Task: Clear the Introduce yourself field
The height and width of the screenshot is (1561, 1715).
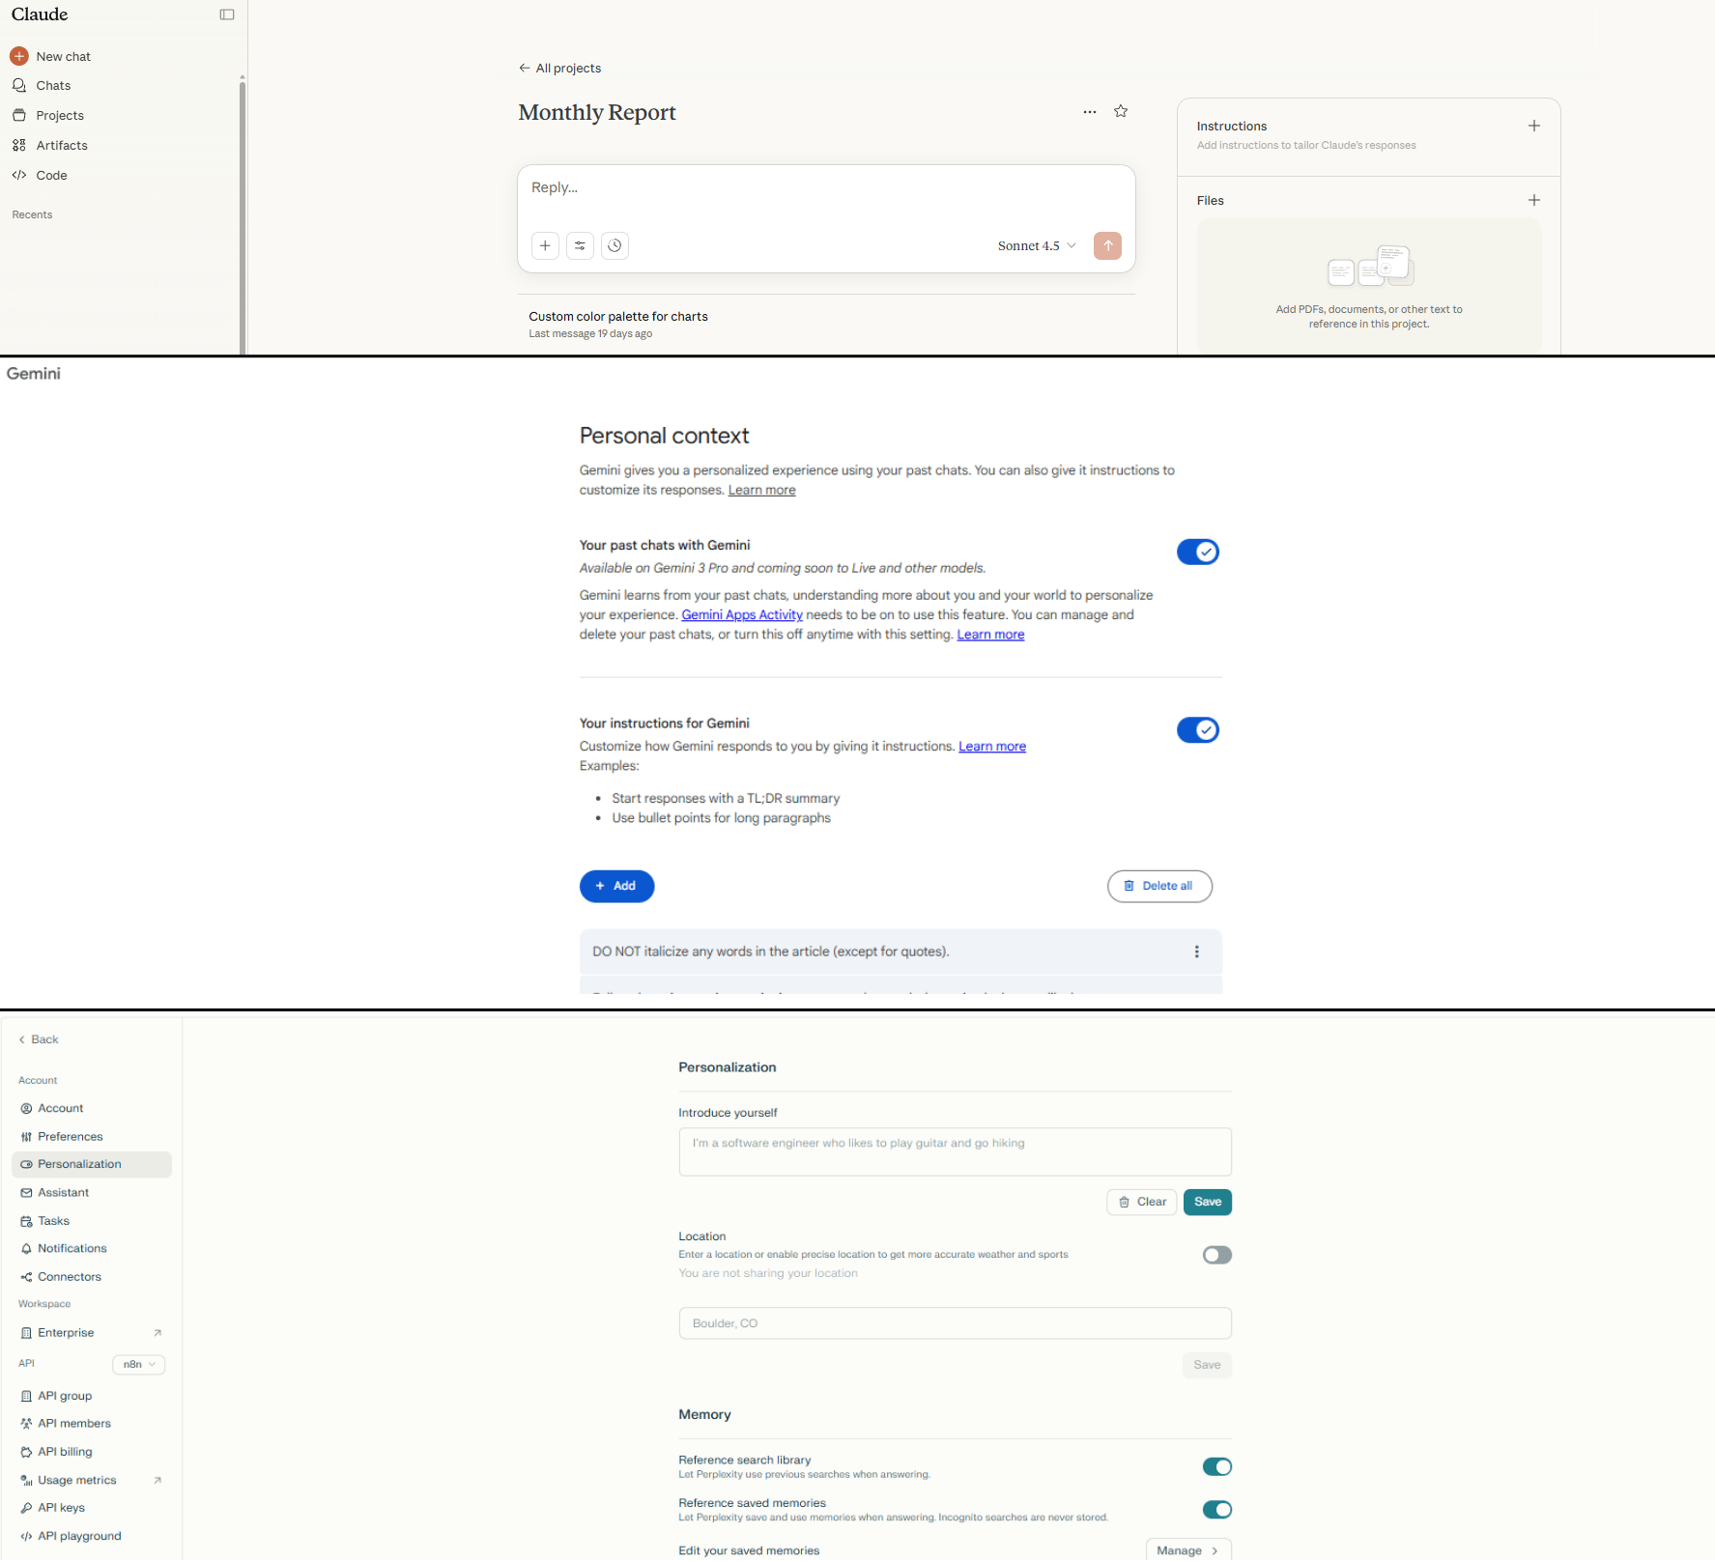Action: click(x=1142, y=1203)
